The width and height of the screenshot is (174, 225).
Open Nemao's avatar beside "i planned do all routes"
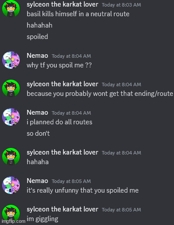click(11, 117)
